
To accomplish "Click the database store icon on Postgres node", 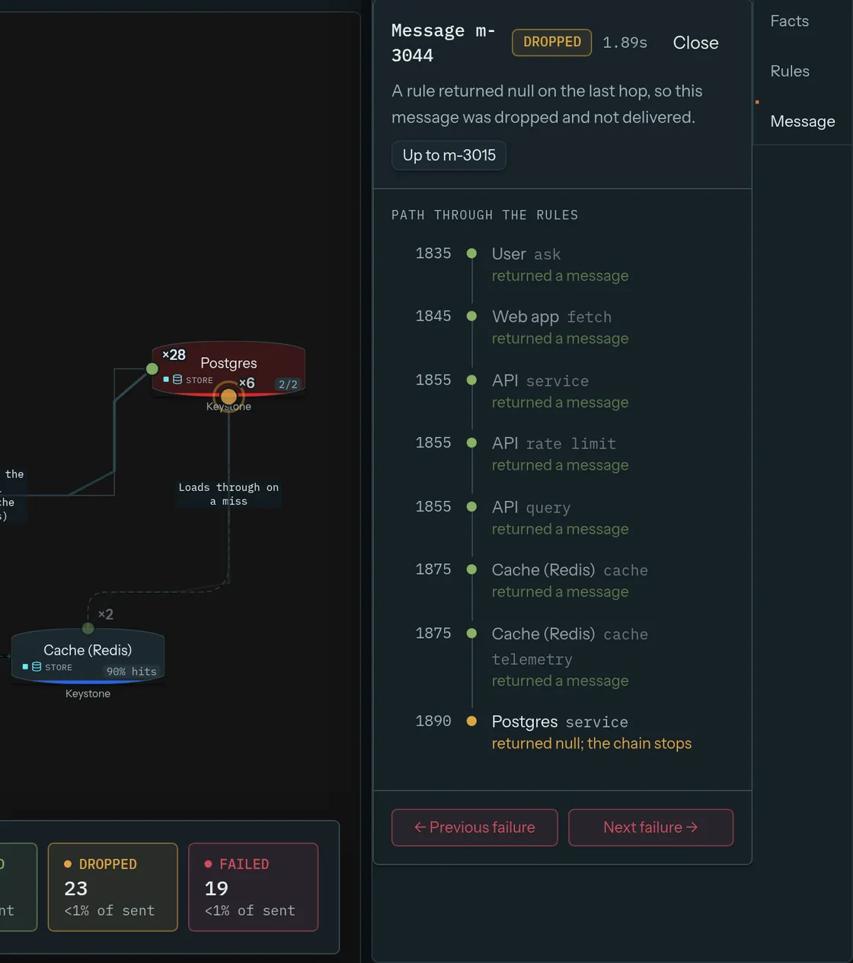I will coord(177,379).
